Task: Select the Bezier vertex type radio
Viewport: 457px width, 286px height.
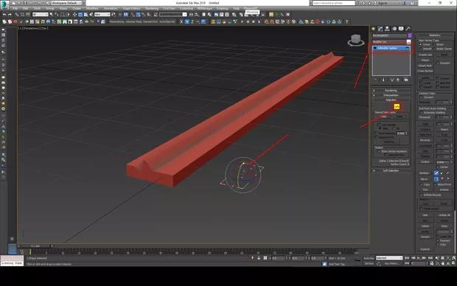Action: tap(434, 45)
